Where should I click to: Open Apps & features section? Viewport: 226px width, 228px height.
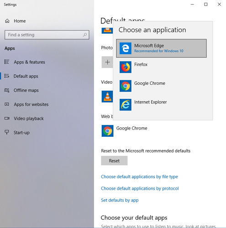click(25, 62)
